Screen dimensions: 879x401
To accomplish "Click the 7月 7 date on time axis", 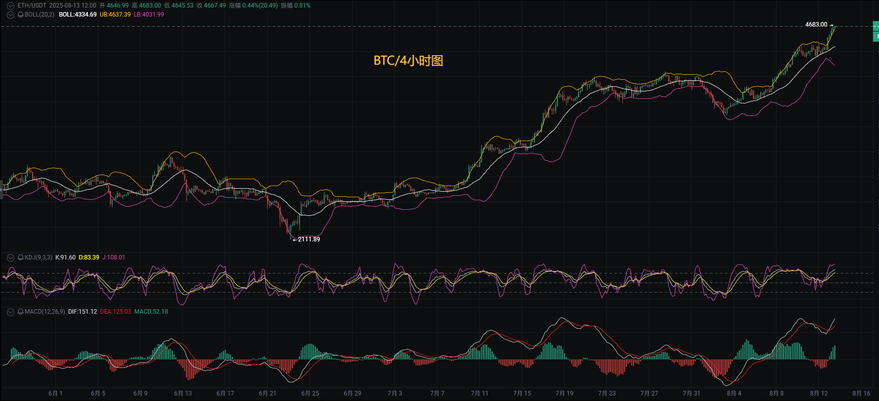I will point(437,393).
